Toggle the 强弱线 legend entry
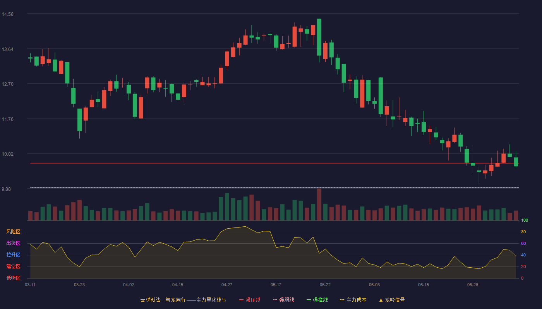This screenshot has width=542, height=309. (x=283, y=300)
